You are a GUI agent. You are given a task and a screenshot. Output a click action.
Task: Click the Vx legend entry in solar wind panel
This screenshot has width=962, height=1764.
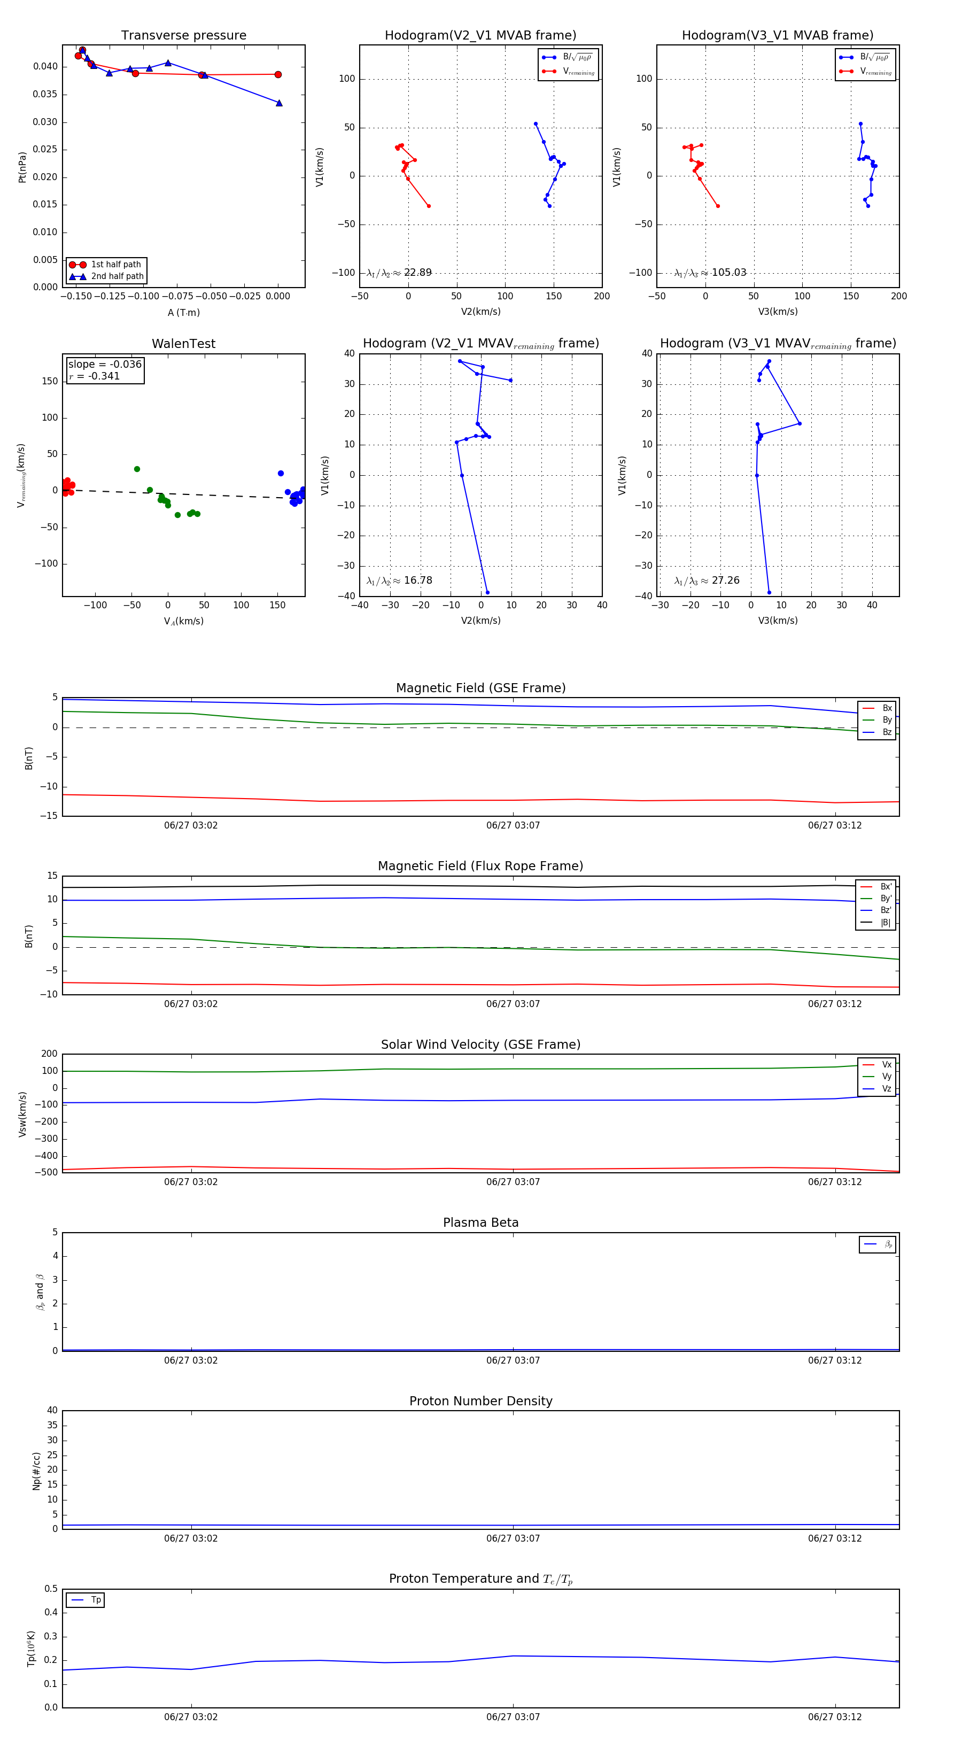pyautogui.click(x=877, y=1064)
